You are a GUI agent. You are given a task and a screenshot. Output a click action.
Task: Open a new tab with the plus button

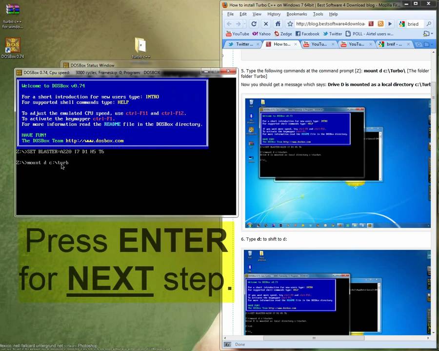(419, 44)
